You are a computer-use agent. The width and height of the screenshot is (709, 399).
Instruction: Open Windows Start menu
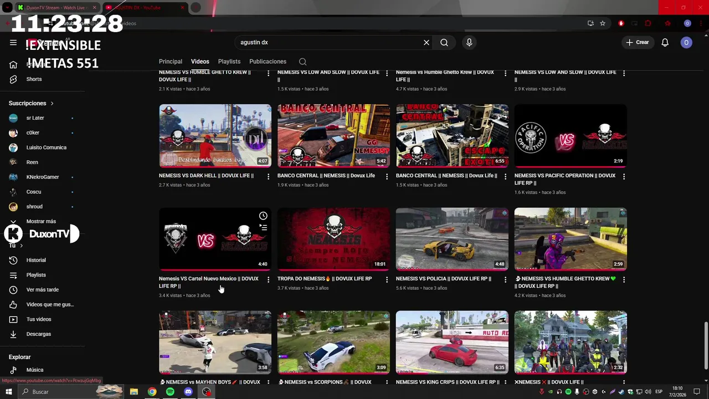pyautogui.click(x=8, y=392)
